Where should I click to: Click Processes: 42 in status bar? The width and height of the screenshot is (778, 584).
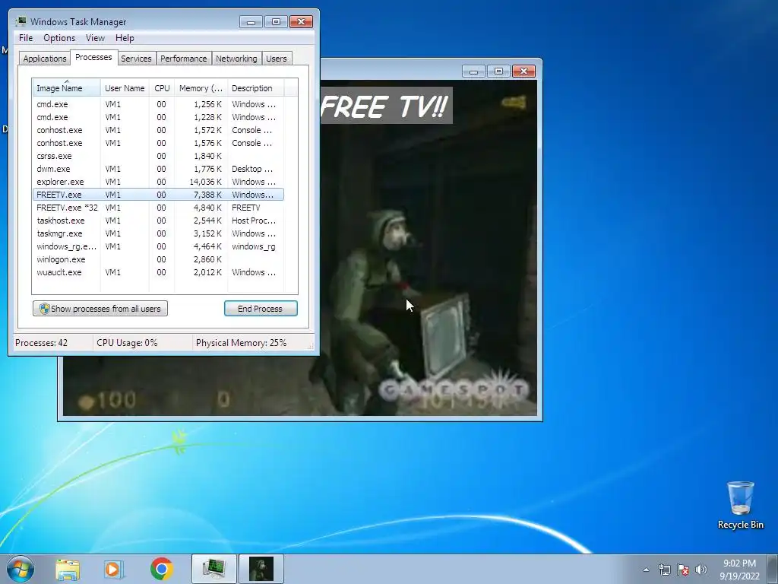click(x=41, y=343)
